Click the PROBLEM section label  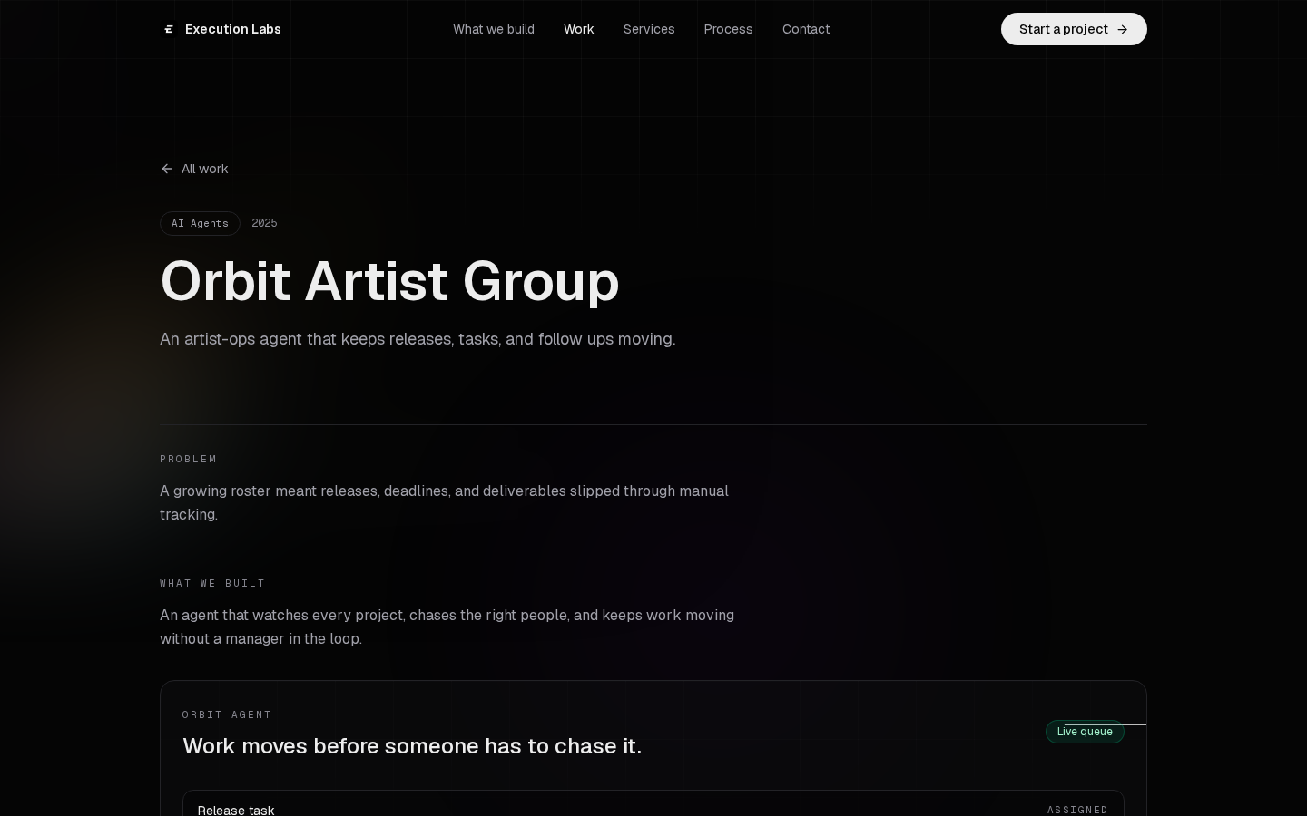pyautogui.click(x=189, y=459)
